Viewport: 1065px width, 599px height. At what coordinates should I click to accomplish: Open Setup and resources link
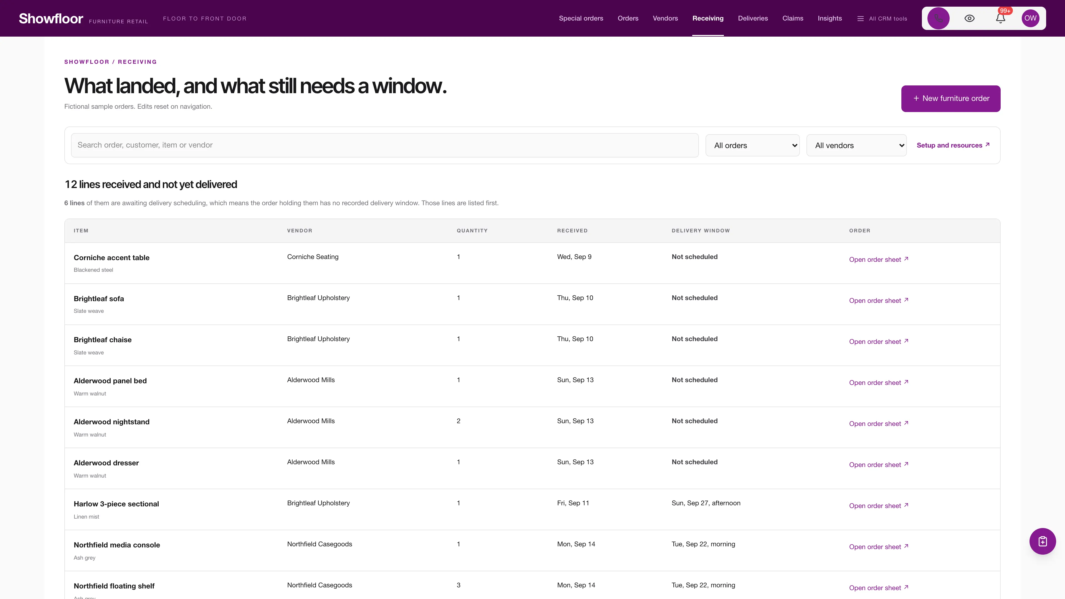[x=953, y=145]
